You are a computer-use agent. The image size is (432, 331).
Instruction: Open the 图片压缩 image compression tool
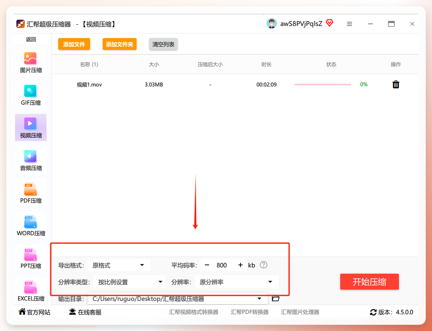click(x=31, y=62)
